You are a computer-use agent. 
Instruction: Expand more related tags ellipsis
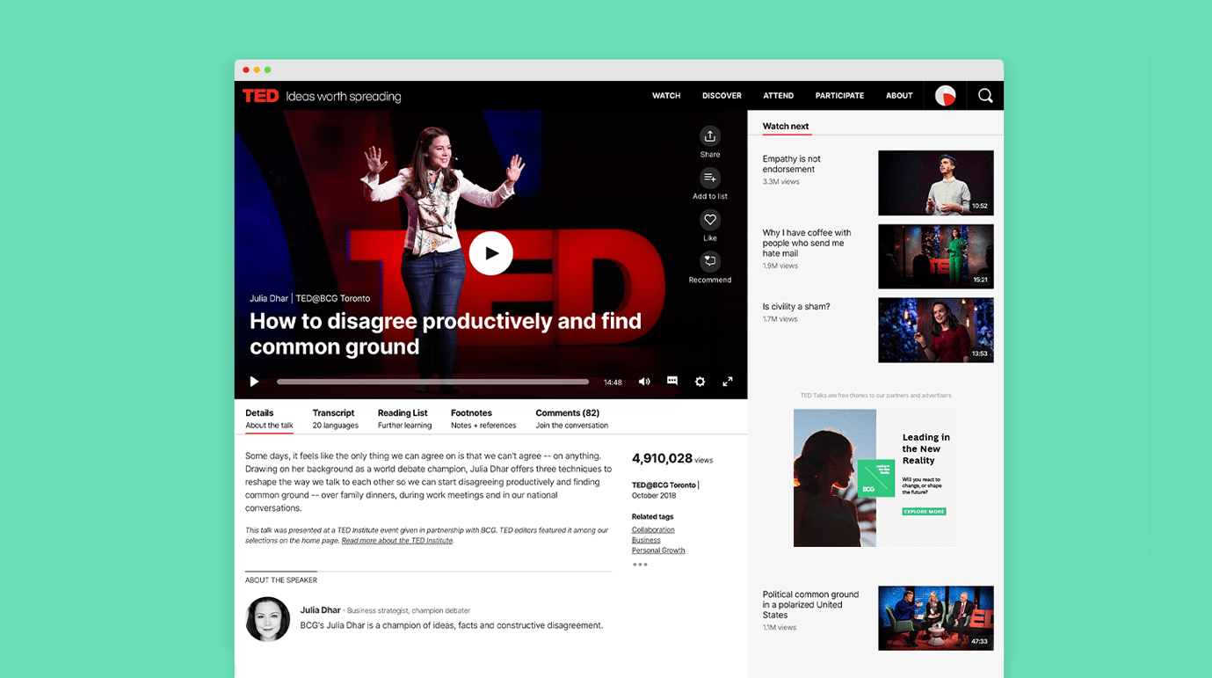point(640,565)
